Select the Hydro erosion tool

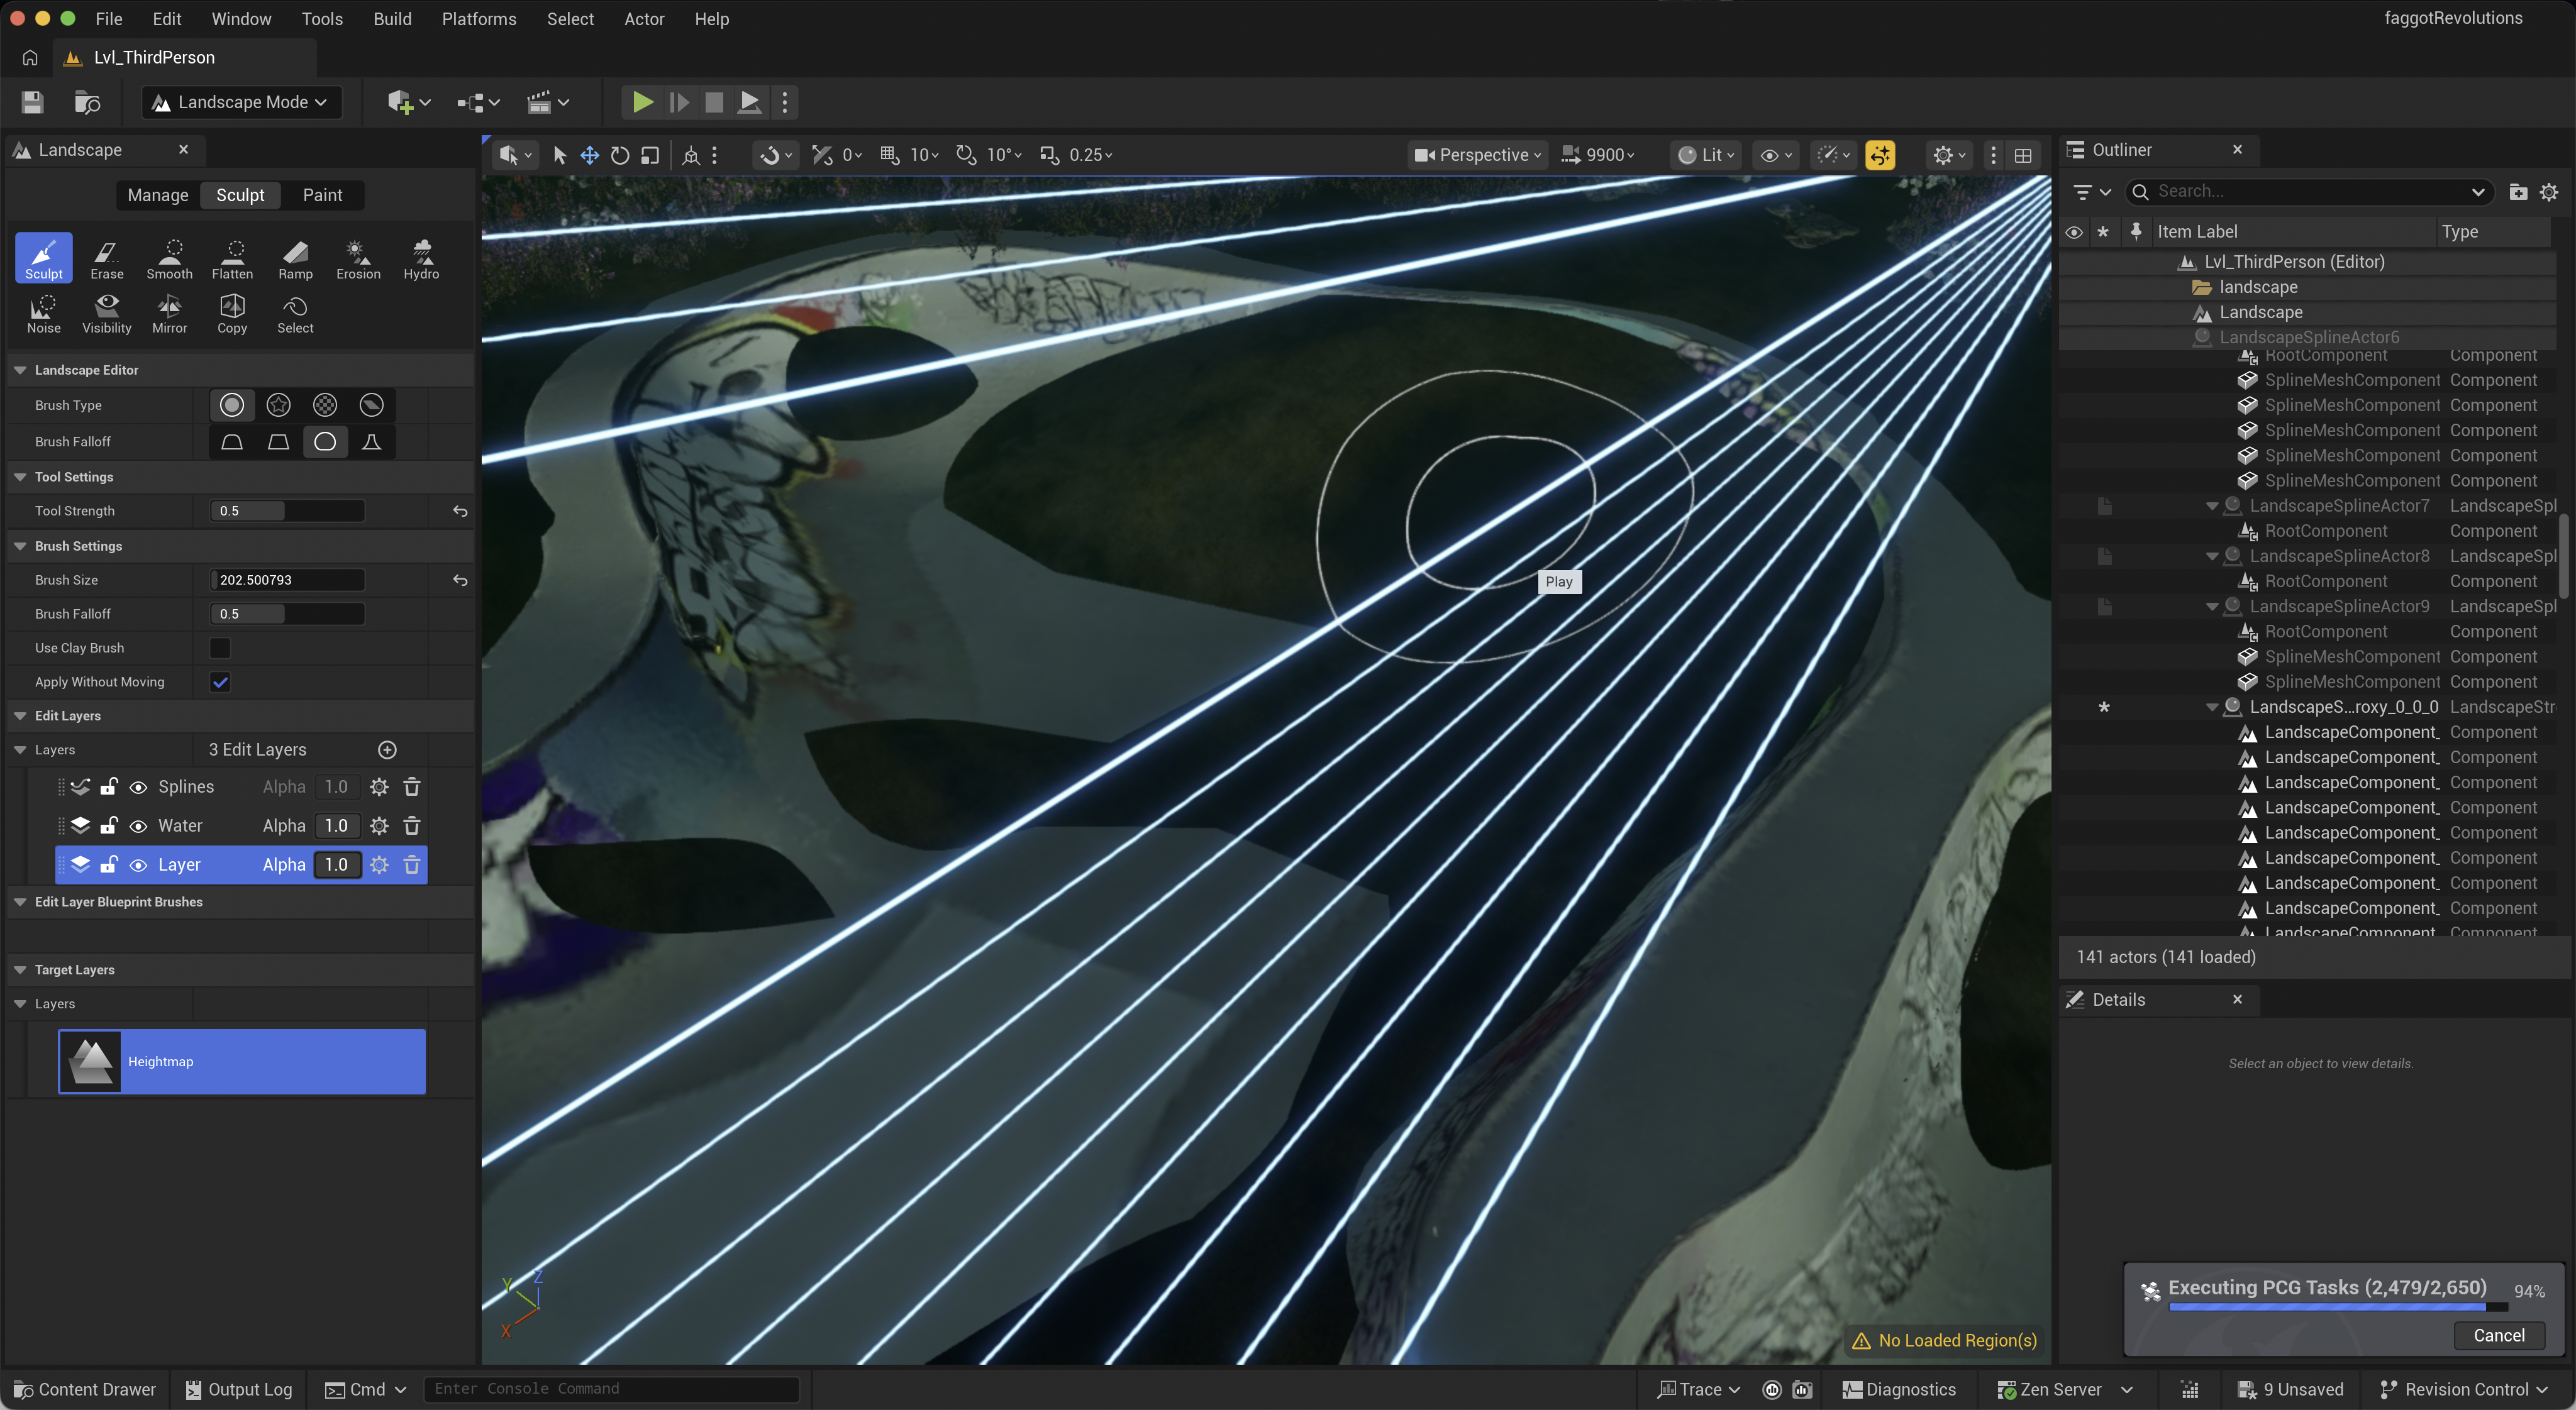pyautogui.click(x=421, y=258)
